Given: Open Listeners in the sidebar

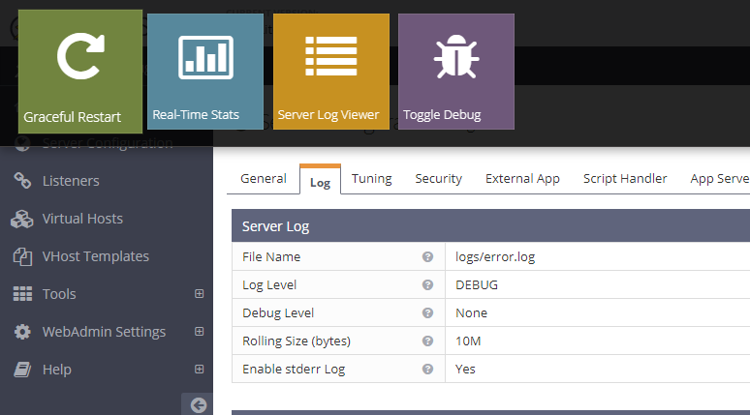Looking at the screenshot, I should pos(71,181).
